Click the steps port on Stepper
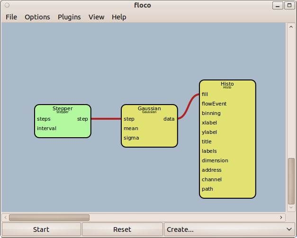297x238 pixels. [44, 119]
